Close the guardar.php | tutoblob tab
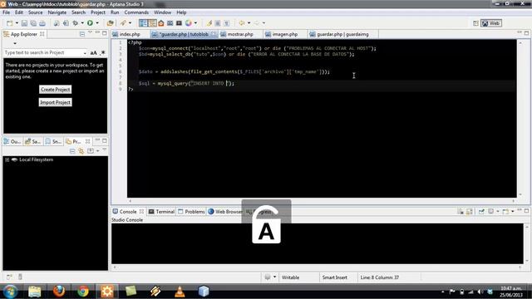This screenshot has height=299, width=532. coord(214,34)
